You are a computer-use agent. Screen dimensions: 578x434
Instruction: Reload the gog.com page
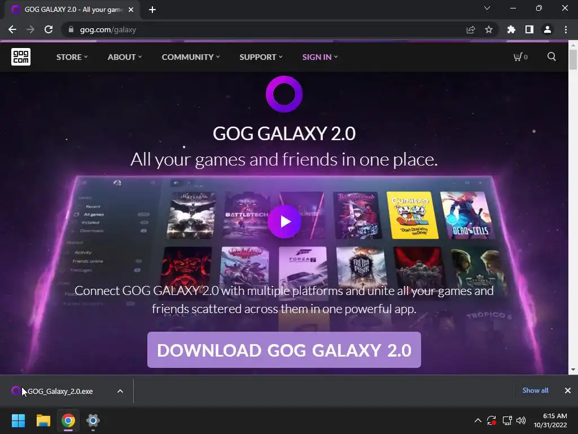tap(49, 29)
